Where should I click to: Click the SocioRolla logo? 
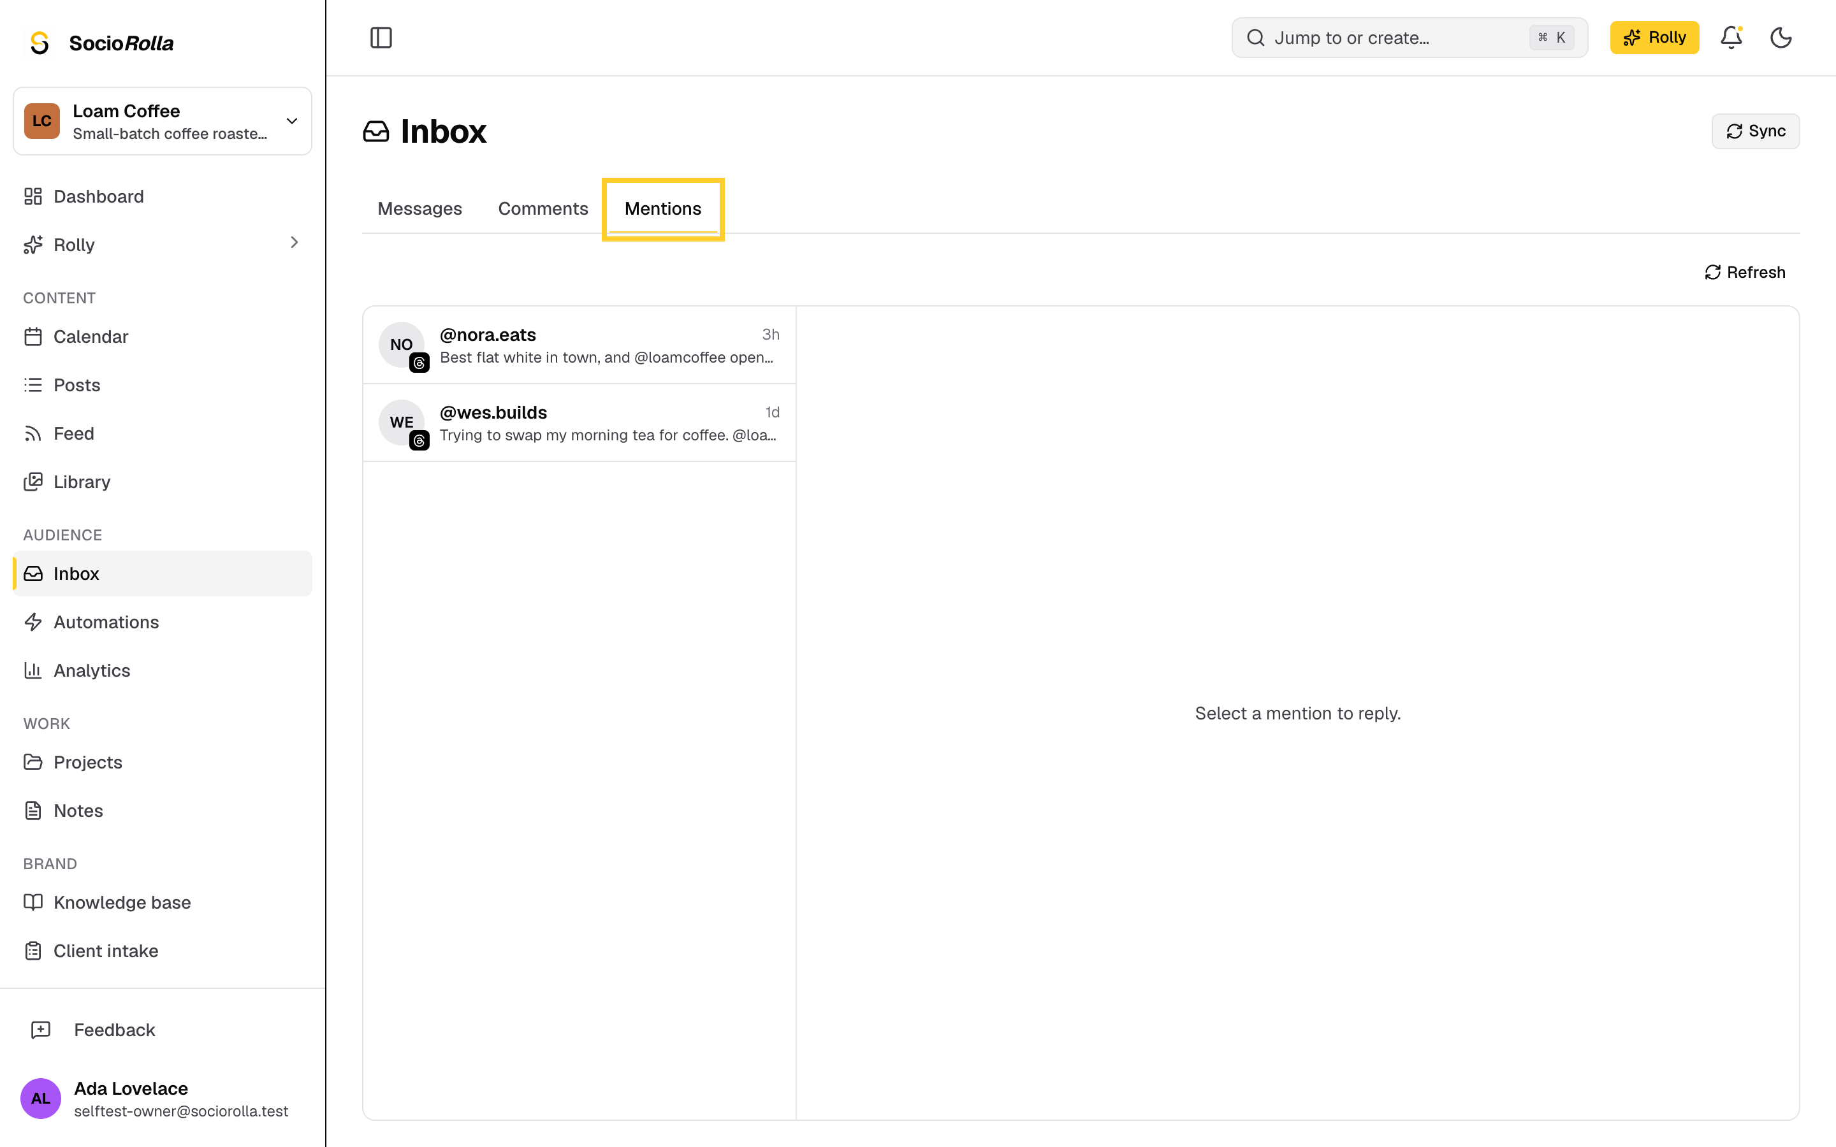click(x=101, y=43)
